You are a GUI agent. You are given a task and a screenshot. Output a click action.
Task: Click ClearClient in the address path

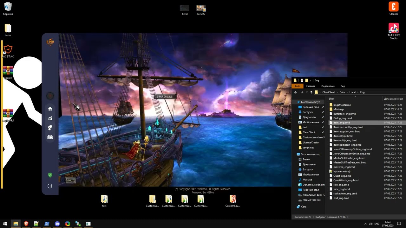(x=329, y=92)
